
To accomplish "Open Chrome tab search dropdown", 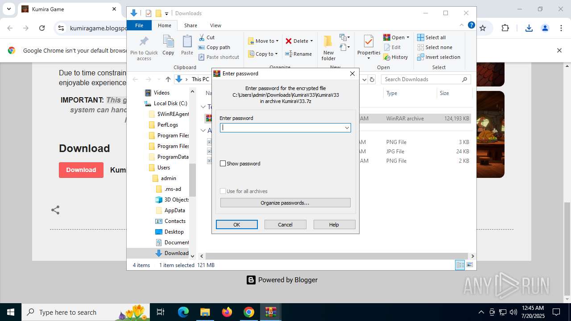I will 8,9.
